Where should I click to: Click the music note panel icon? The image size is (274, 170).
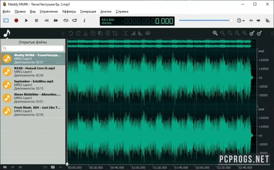pos(7,33)
